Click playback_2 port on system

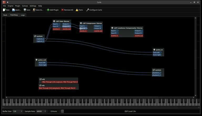157,75
